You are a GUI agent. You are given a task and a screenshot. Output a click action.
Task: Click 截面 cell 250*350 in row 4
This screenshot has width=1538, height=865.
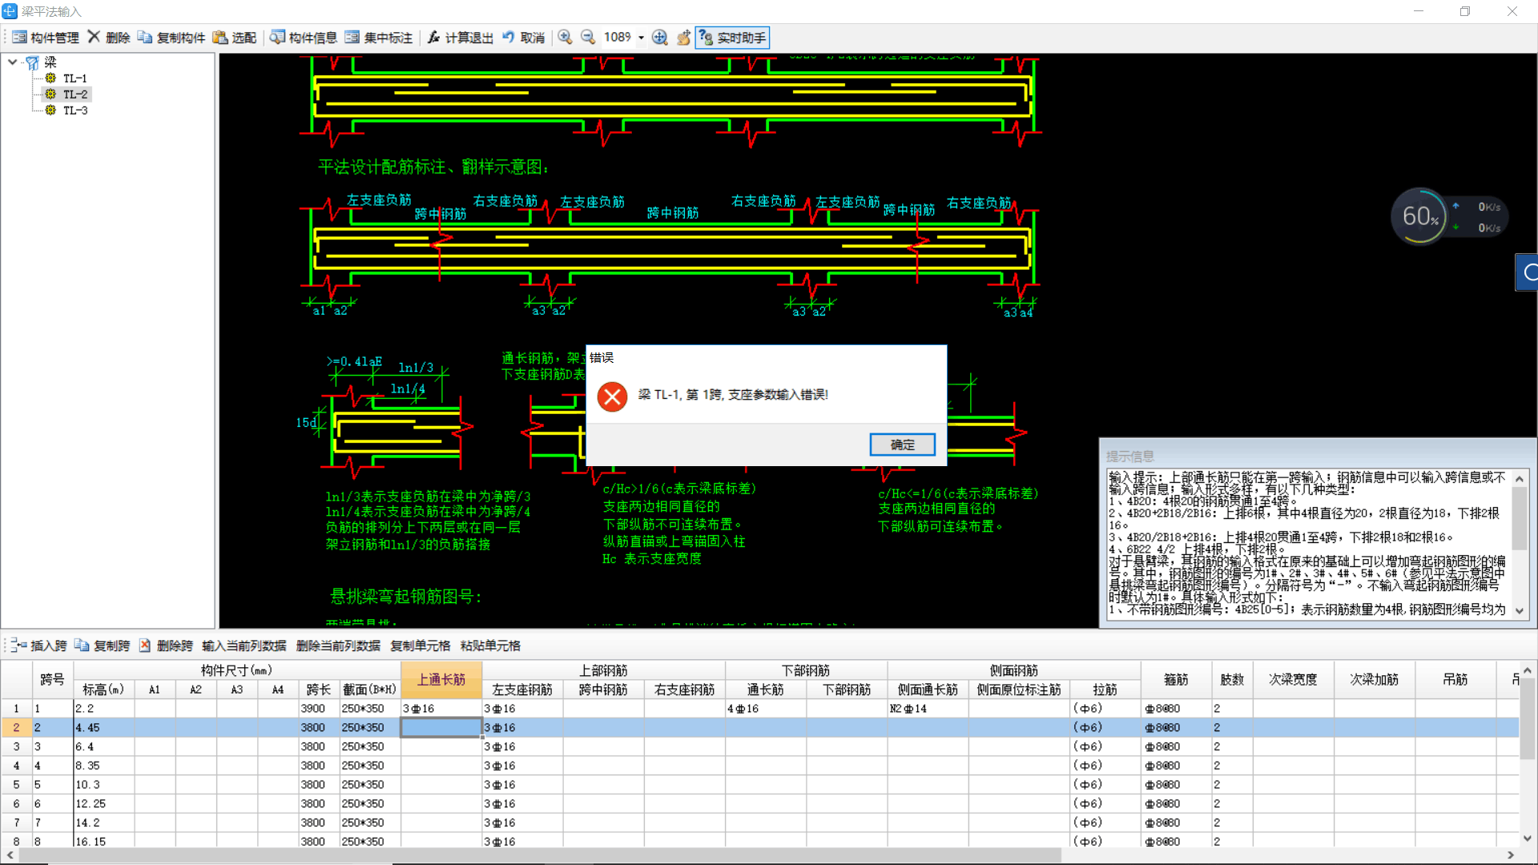[x=369, y=766]
